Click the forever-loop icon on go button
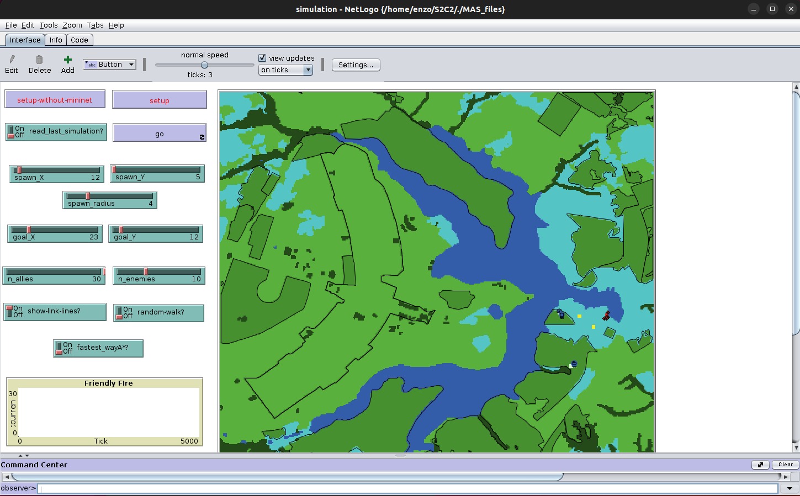 (202, 137)
